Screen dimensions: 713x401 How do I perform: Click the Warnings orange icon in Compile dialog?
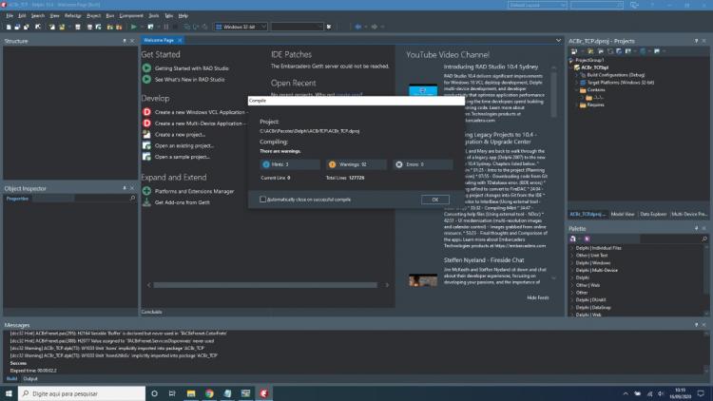pos(333,164)
